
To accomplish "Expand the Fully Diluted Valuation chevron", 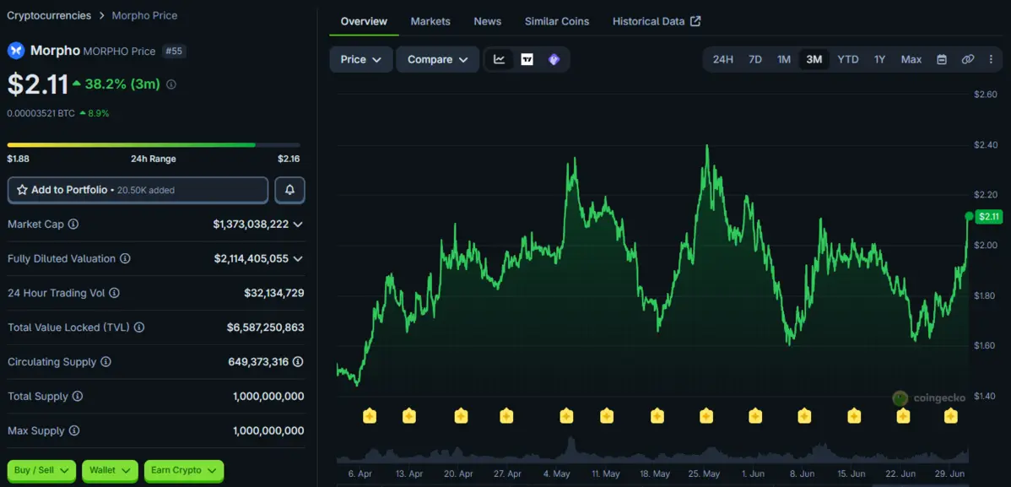I will coord(298,258).
